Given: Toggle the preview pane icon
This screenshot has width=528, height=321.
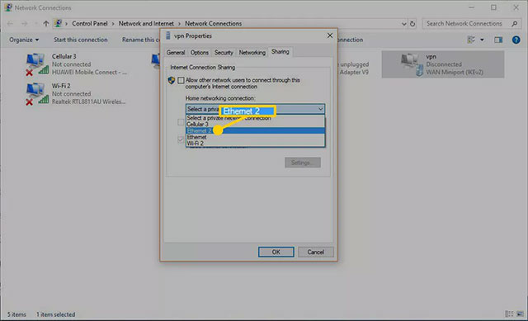Looking at the screenshot, I should pos(498,40).
